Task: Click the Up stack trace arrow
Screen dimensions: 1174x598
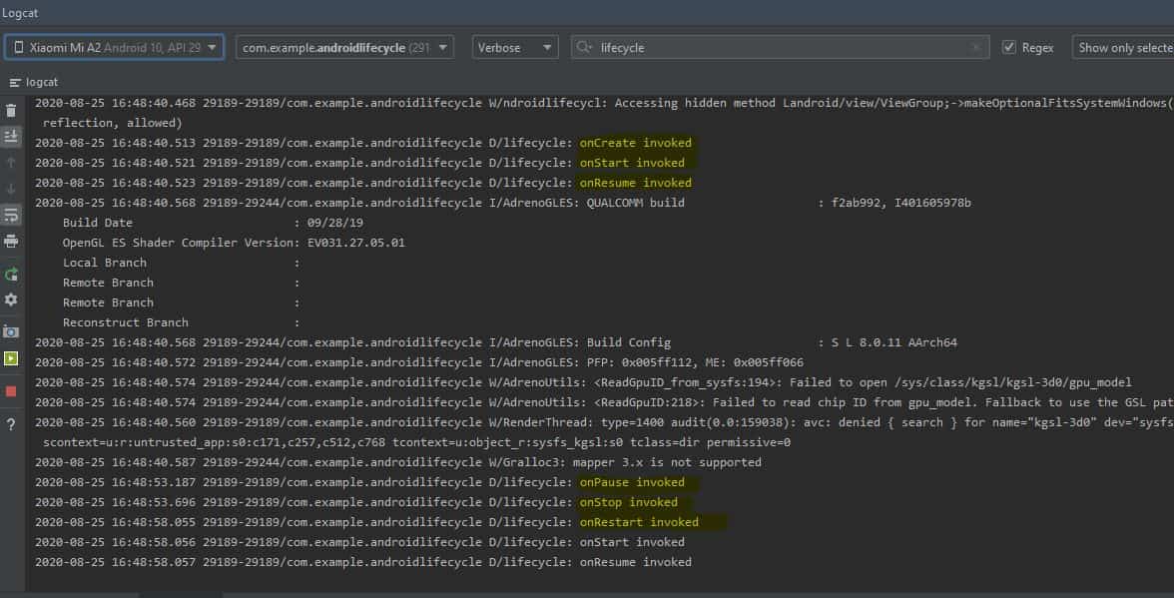Action: point(11,163)
